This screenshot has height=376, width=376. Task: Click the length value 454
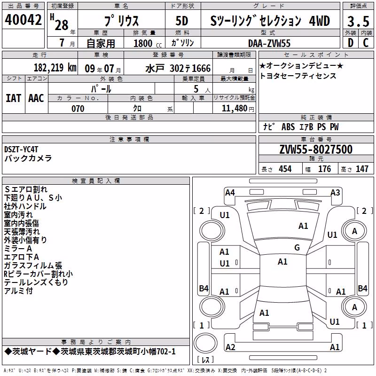click(x=285, y=169)
